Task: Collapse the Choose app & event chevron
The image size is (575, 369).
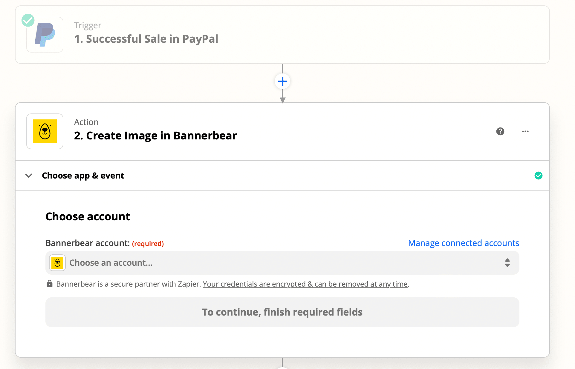Action: 29,176
